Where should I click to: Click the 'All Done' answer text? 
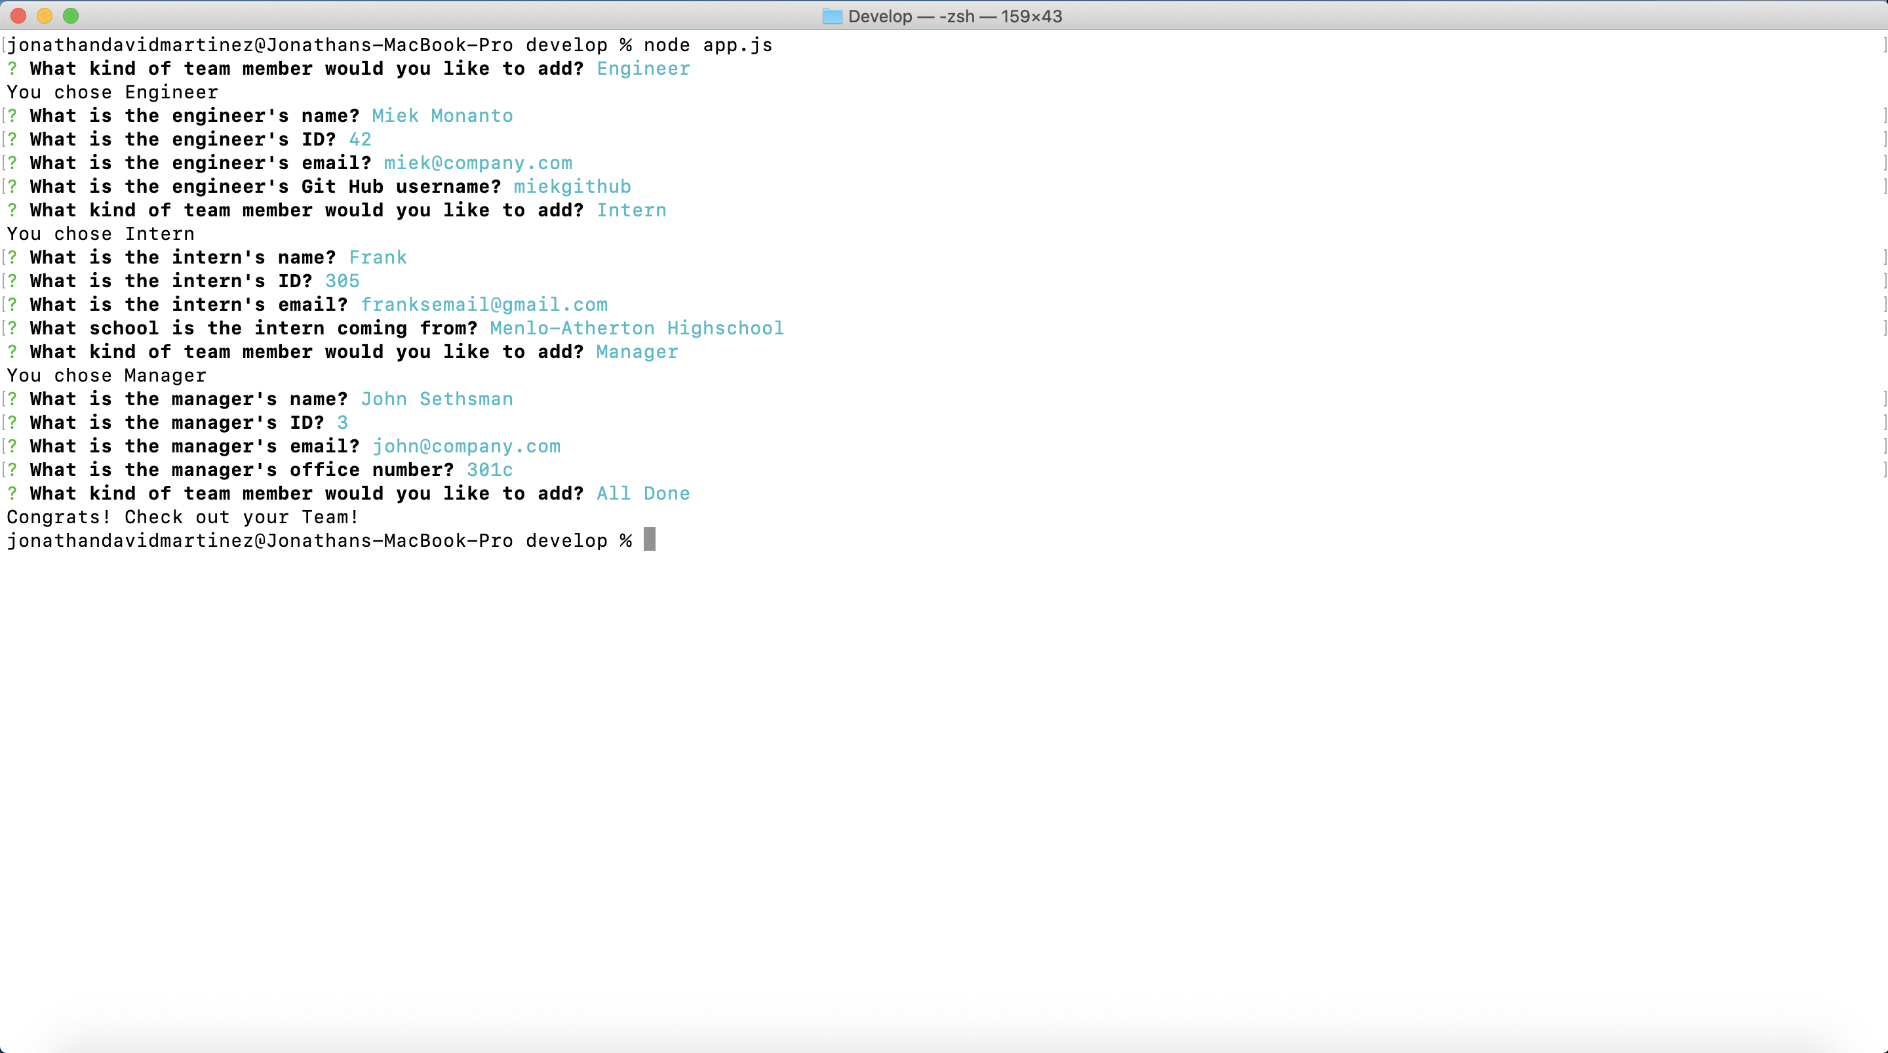[642, 494]
